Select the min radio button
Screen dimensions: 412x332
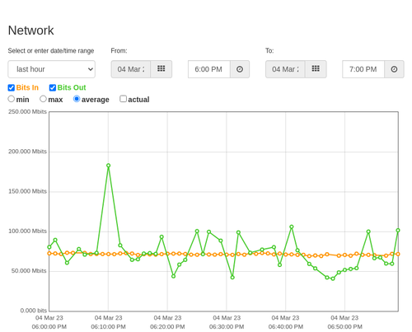[11, 99]
